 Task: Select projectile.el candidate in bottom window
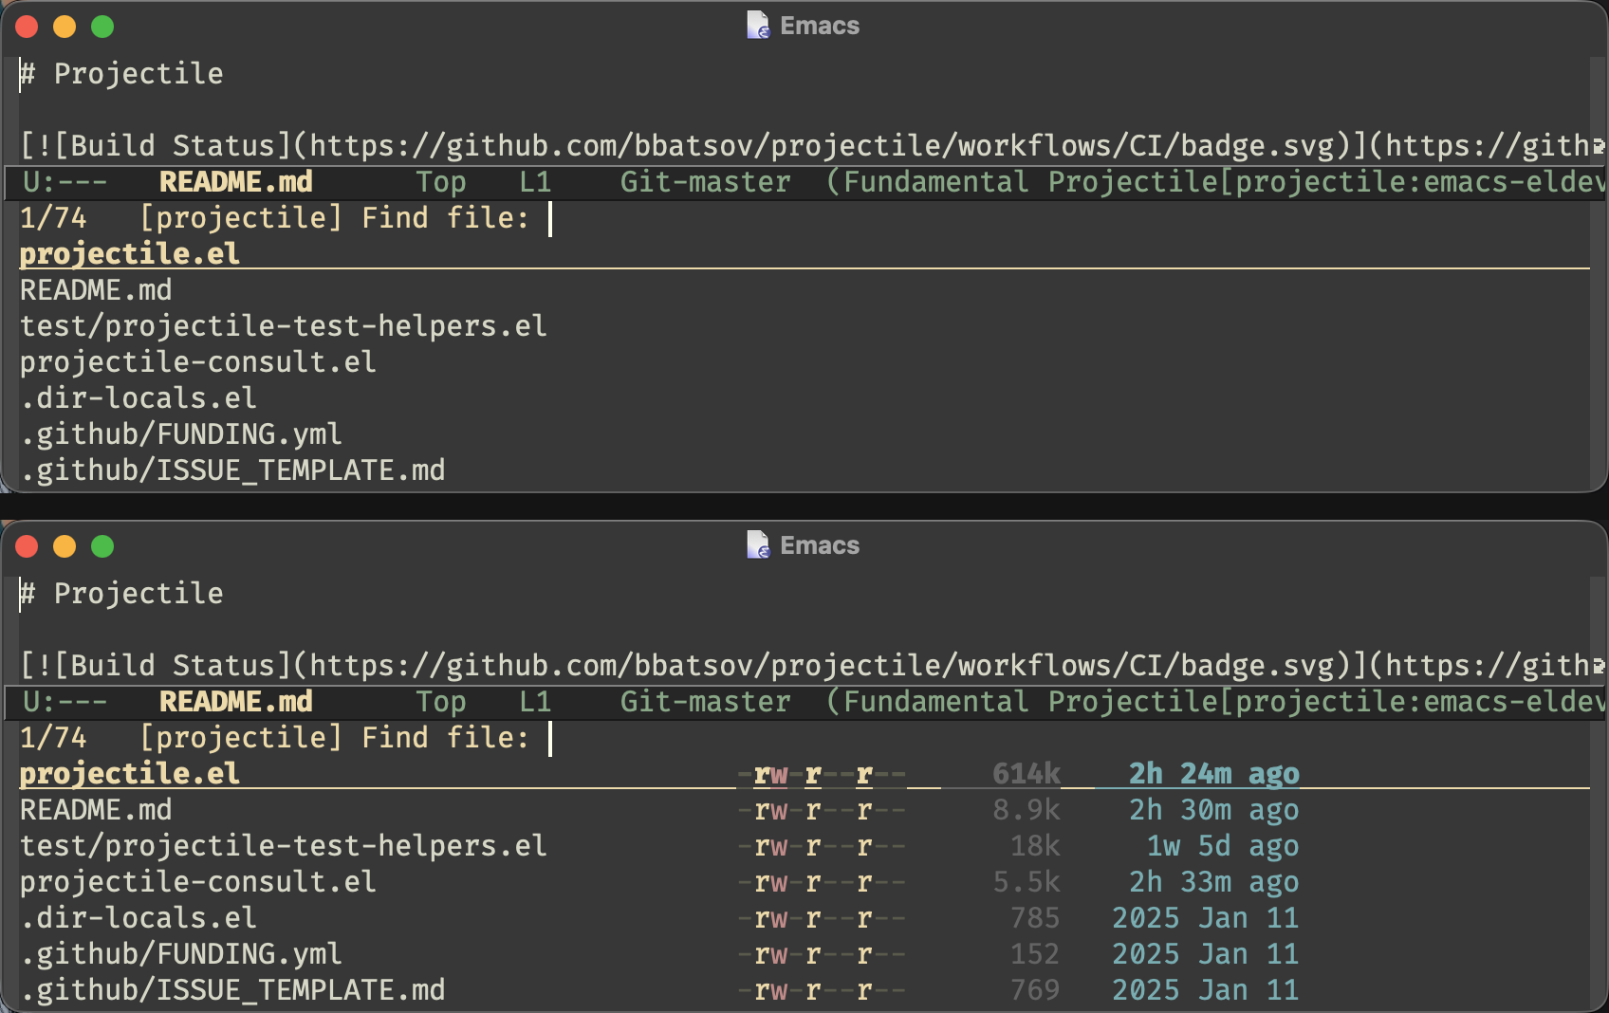pyautogui.click(x=130, y=773)
